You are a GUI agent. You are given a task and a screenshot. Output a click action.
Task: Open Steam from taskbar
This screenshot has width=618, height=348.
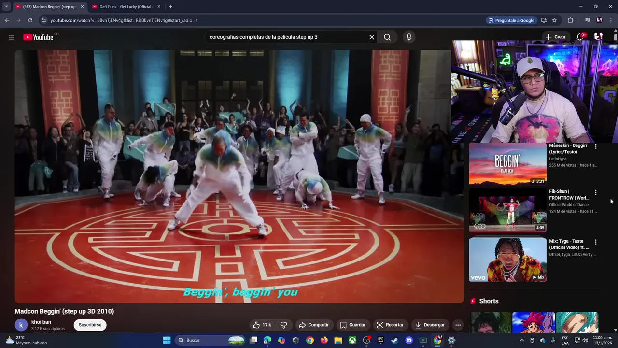coord(394,340)
